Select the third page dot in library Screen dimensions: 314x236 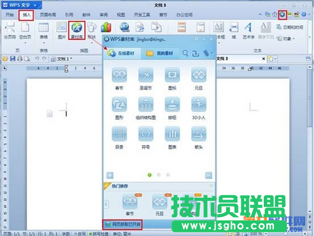coord(168,175)
